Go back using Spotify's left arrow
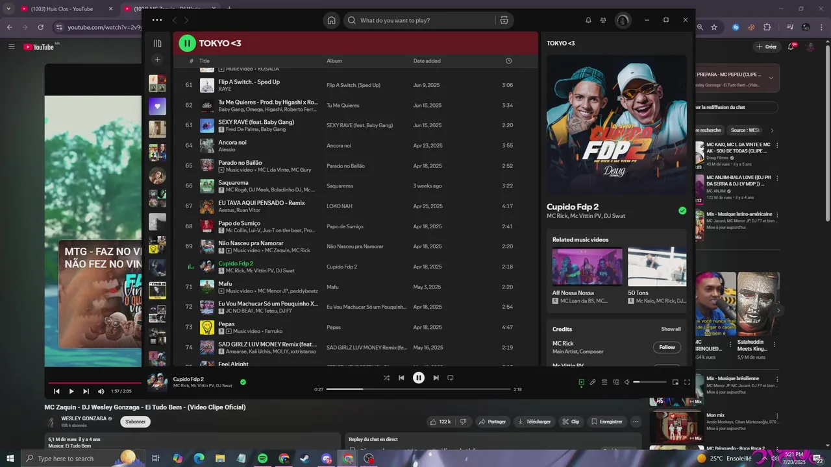The image size is (831, 467). (174, 20)
